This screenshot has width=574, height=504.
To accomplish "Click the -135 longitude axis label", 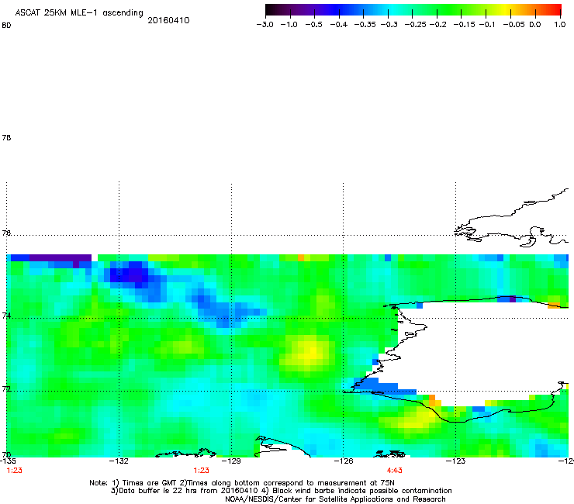I will pyautogui.click(x=8, y=461).
